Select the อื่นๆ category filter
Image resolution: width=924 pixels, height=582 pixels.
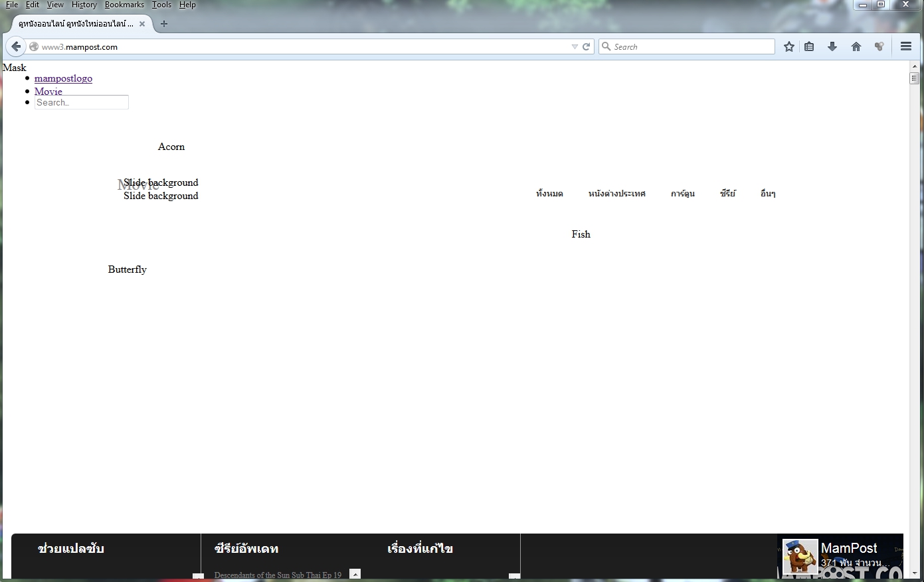[x=768, y=194]
